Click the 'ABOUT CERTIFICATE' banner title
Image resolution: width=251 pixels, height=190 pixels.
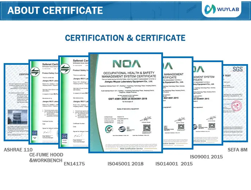point(55,10)
